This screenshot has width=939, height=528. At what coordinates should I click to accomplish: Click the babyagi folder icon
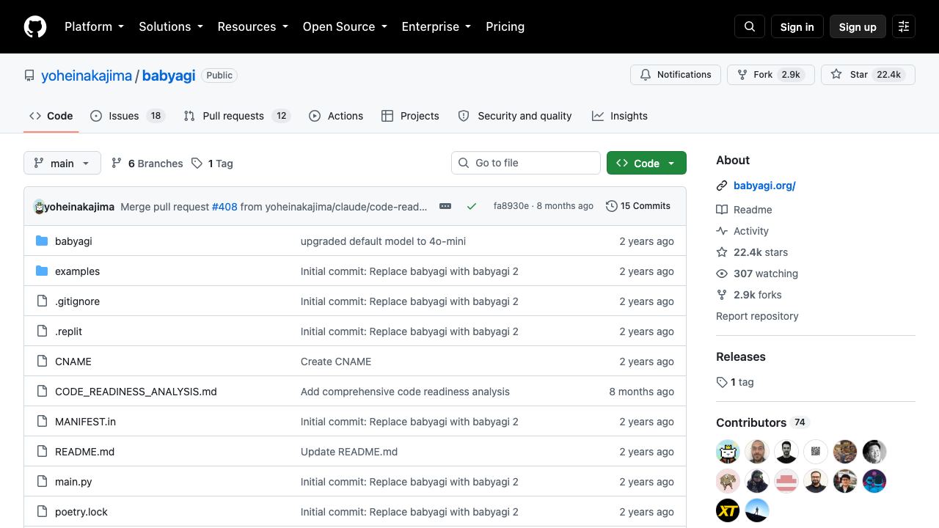pyautogui.click(x=42, y=241)
